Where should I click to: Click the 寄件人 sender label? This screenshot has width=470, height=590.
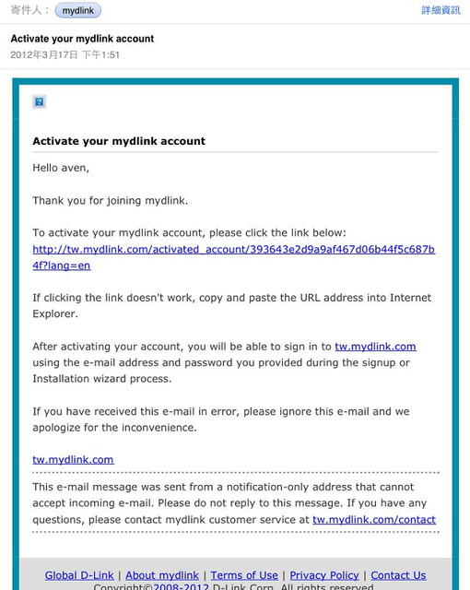(30, 10)
